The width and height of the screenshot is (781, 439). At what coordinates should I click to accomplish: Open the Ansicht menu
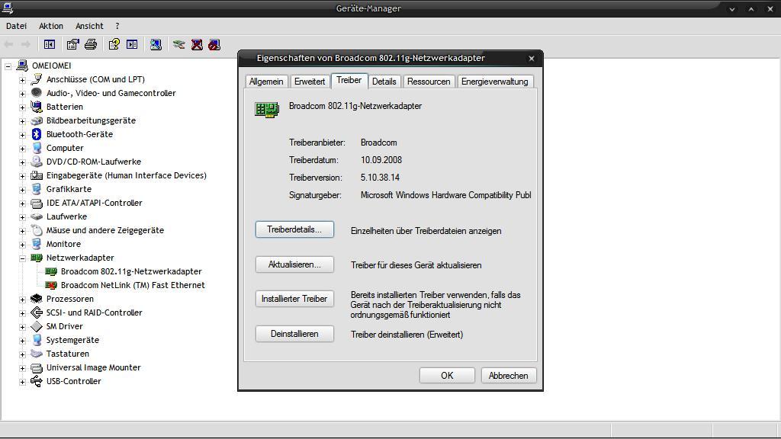[89, 26]
